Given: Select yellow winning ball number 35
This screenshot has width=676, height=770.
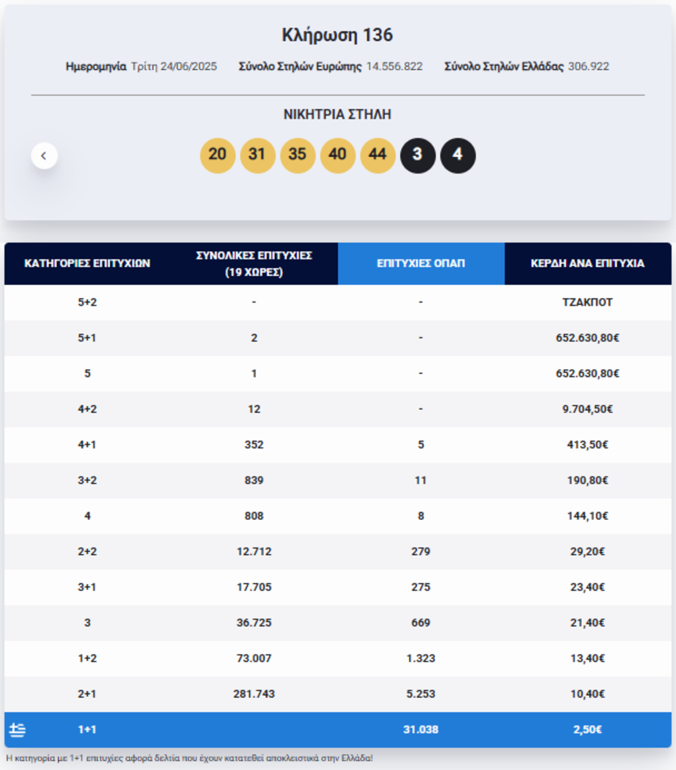Looking at the screenshot, I should click(x=297, y=155).
